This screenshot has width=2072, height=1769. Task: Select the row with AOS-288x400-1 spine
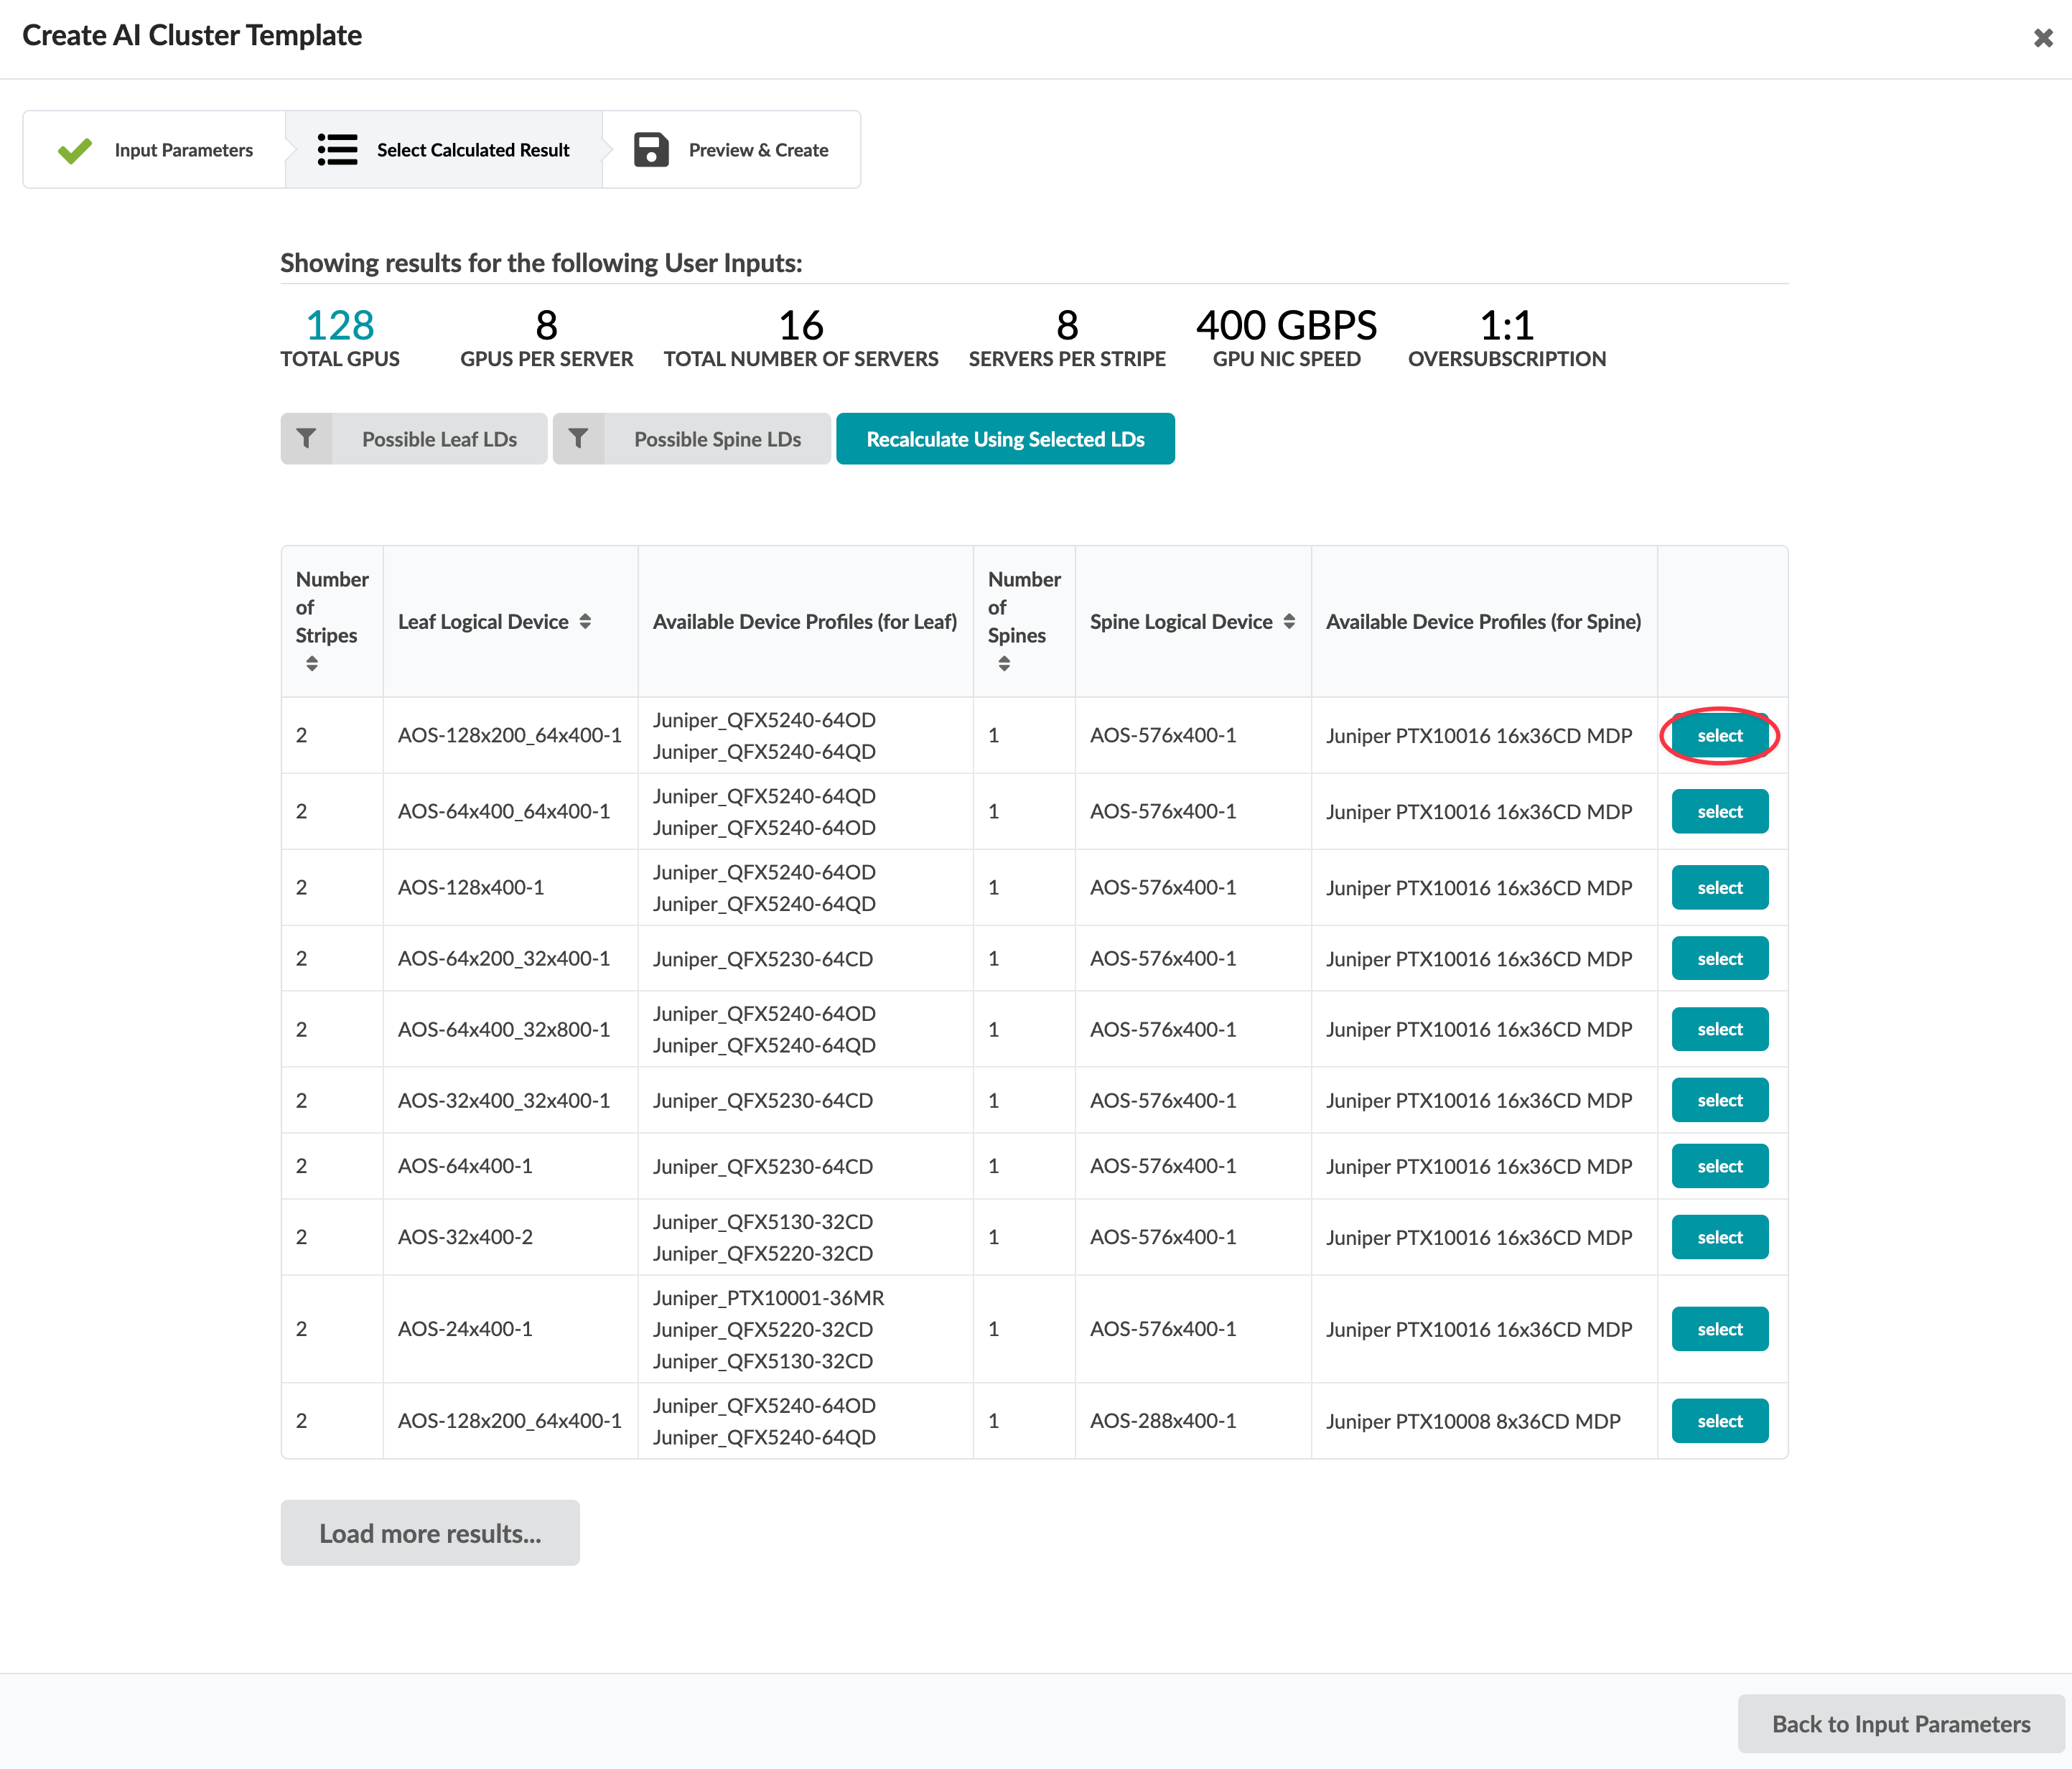[1719, 1421]
